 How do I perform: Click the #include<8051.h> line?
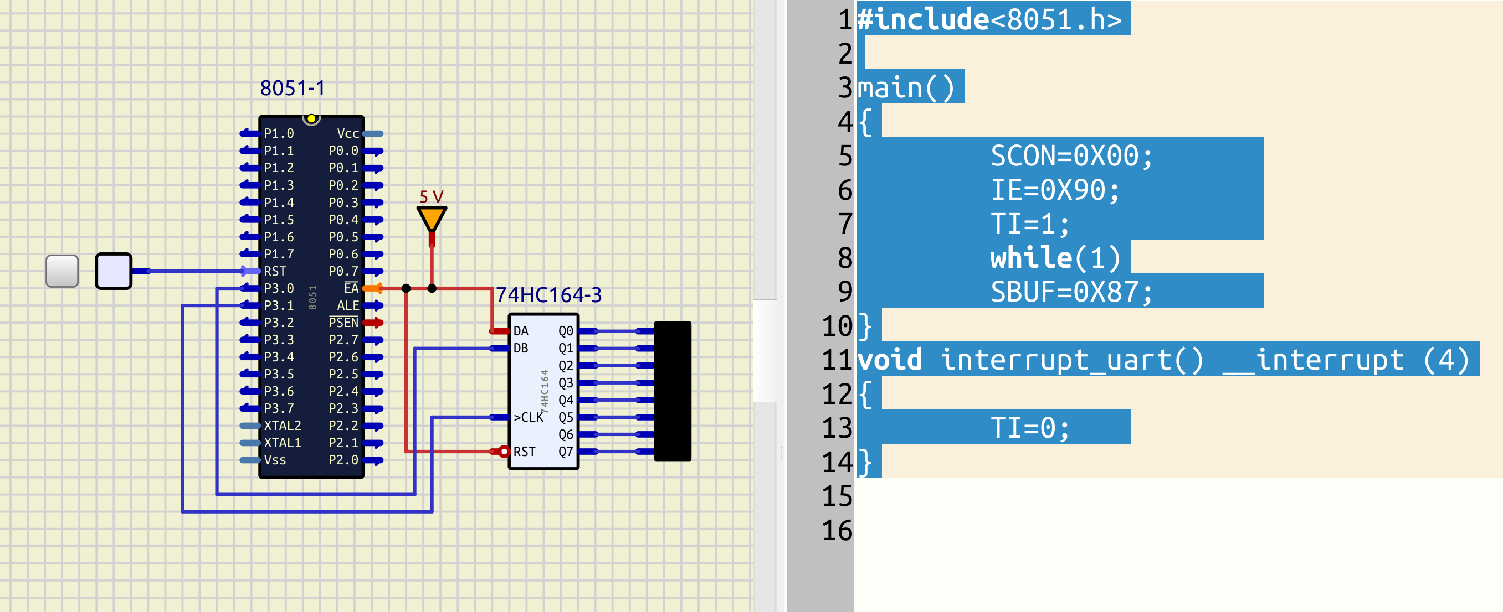(x=989, y=19)
